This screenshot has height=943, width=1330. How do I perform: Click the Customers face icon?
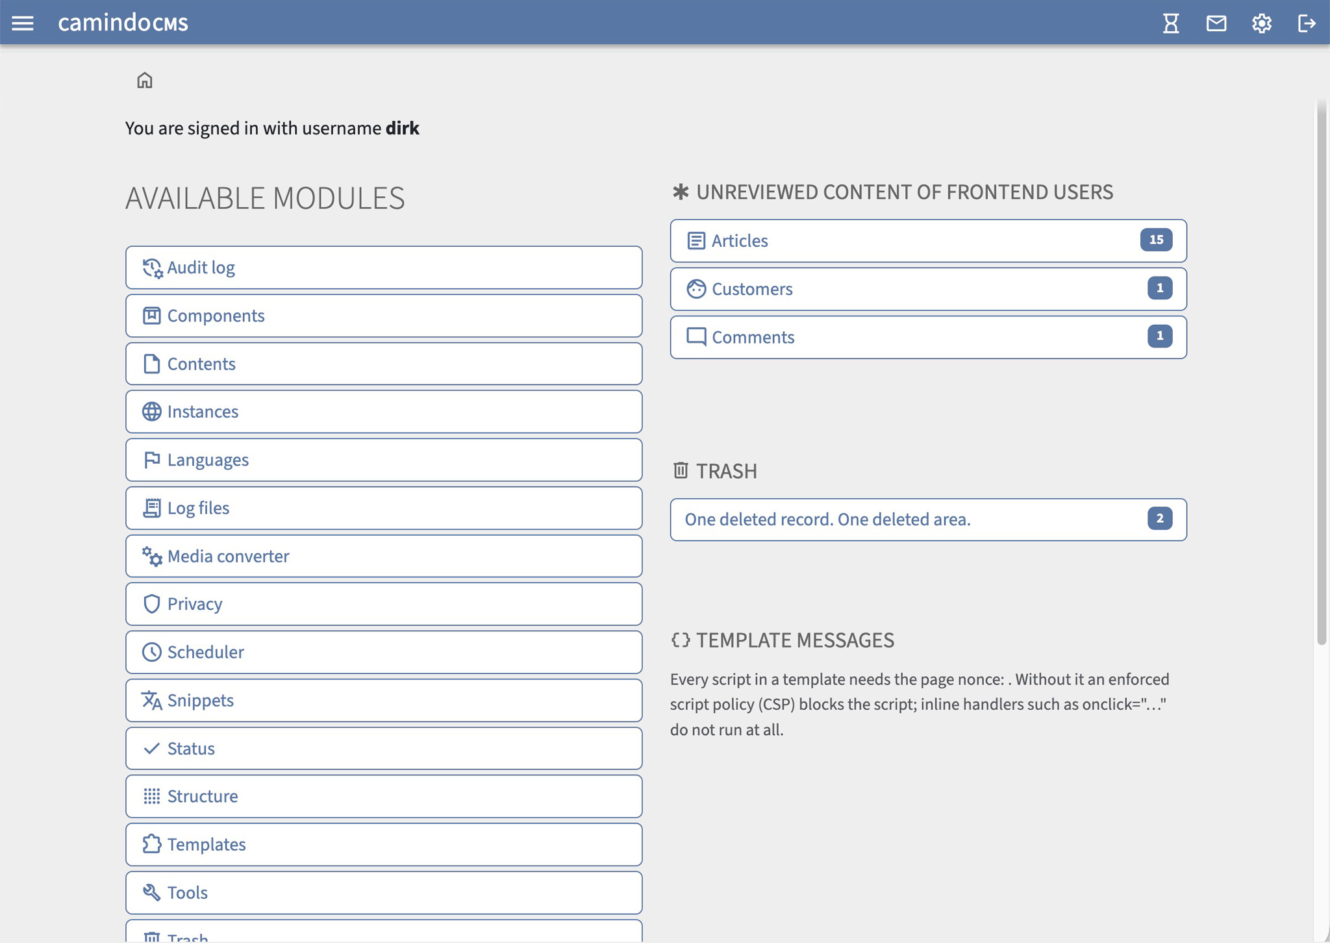696,289
